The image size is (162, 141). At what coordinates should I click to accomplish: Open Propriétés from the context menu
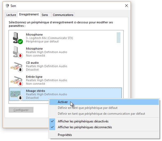pyautogui.click(x=65, y=135)
